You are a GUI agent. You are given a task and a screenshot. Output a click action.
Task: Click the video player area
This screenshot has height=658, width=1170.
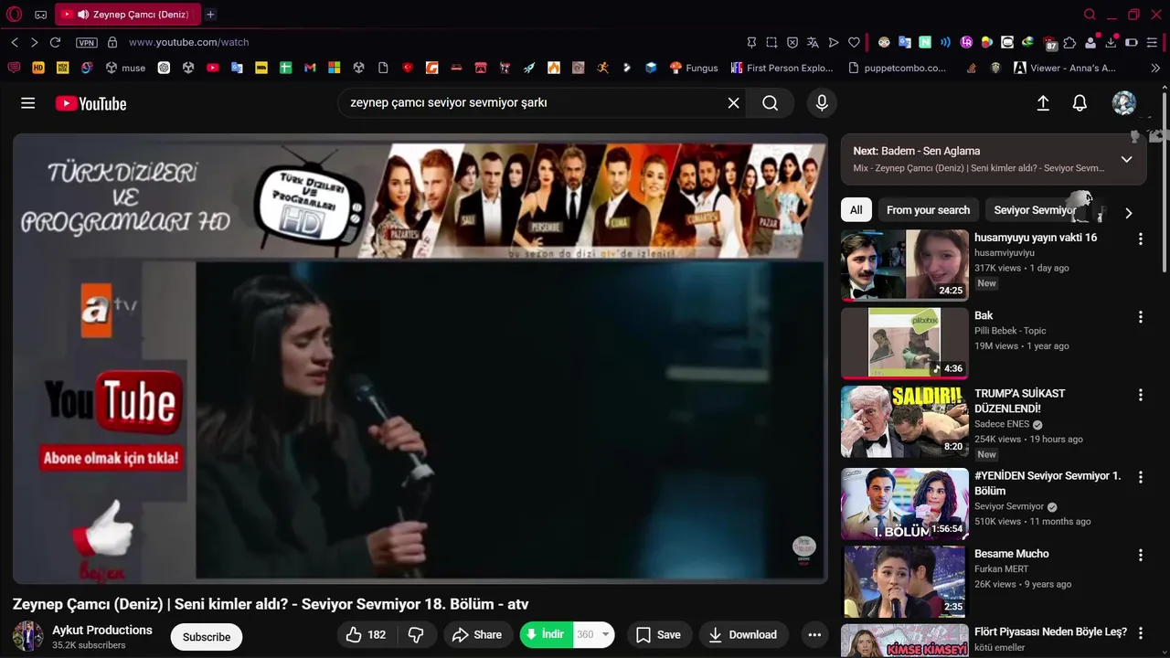(420, 358)
